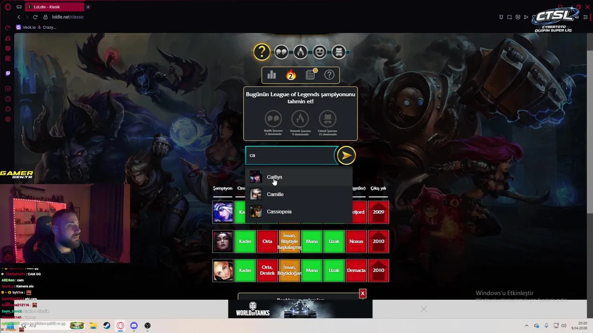Open GX Cleaner icon in sidebar
593x333 pixels.
tap(8, 38)
